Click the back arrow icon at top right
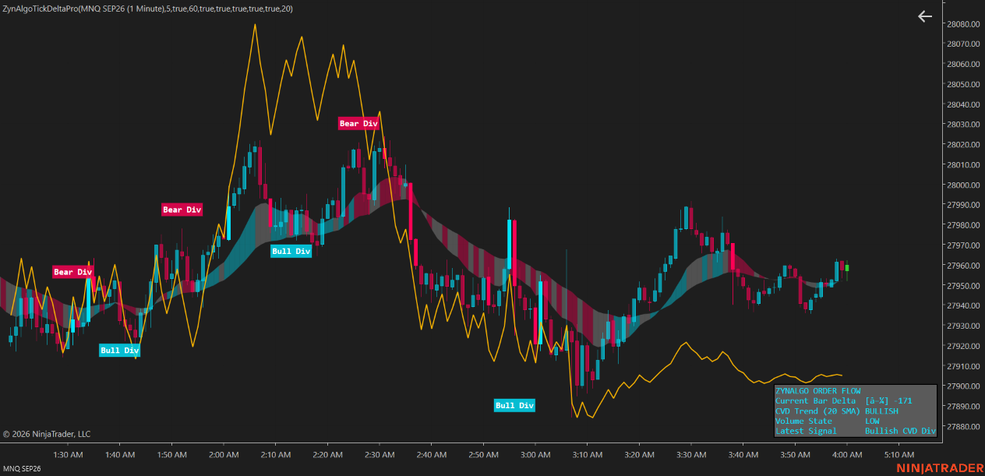The height and width of the screenshot is (476, 985). click(925, 16)
